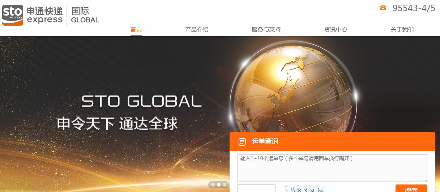The height and width of the screenshot is (192, 440).
Task: Open the 资讯中心 menu item
Action: click(336, 30)
